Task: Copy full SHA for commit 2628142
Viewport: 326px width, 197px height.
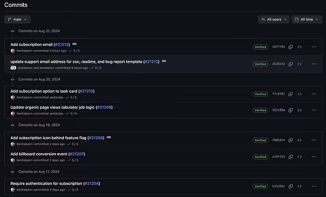Action: click(x=291, y=64)
